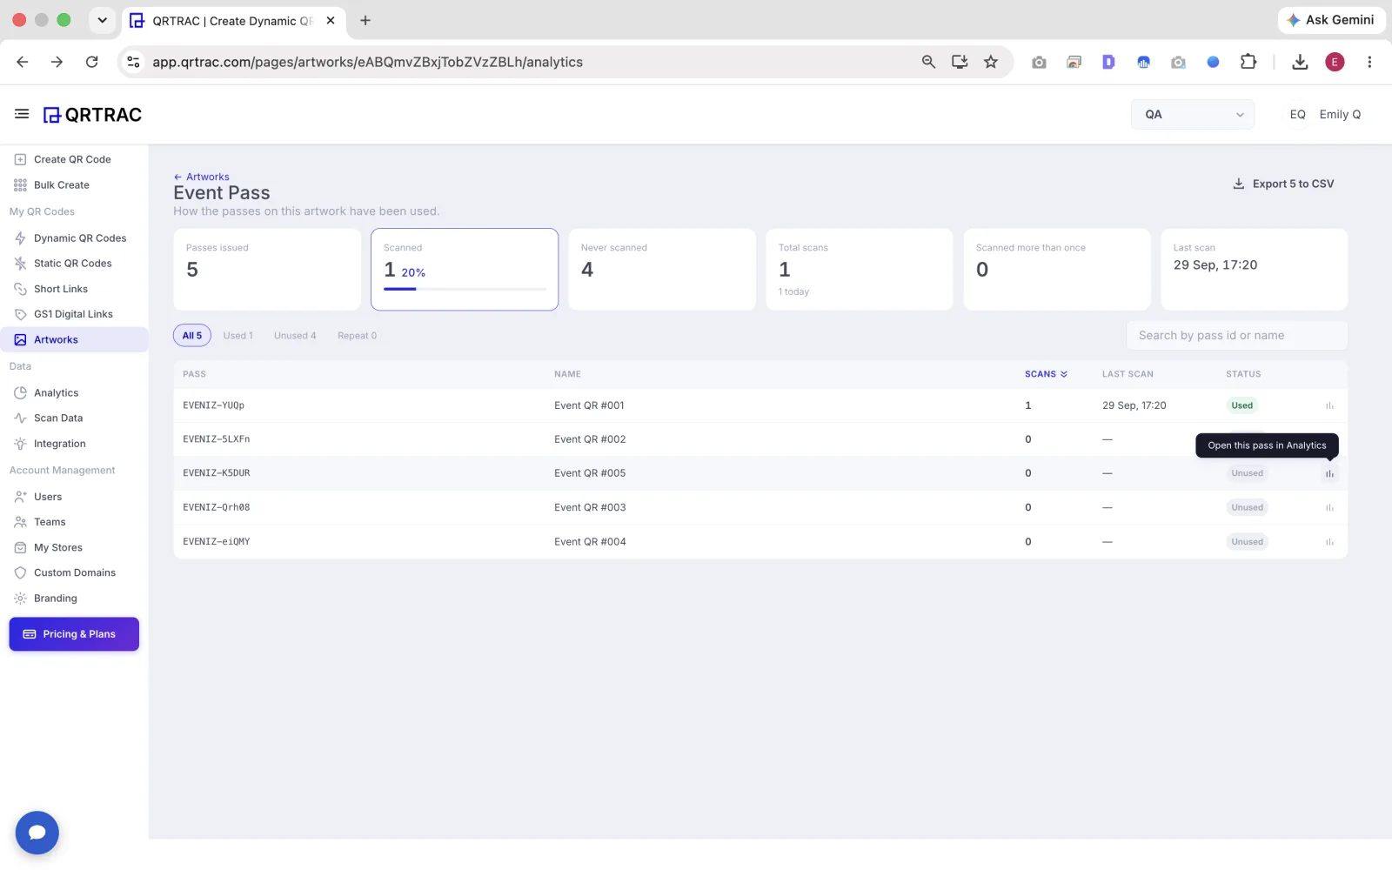The width and height of the screenshot is (1392, 870).
Task: Go to Branding settings
Action: point(55,599)
